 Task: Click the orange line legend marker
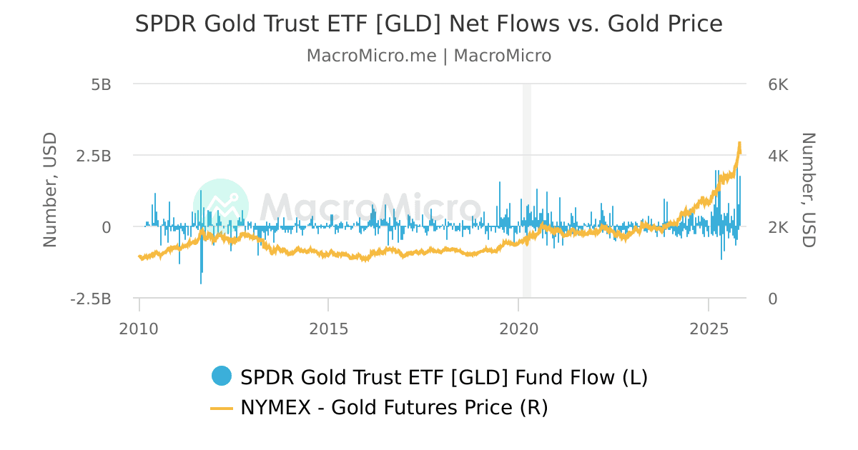pos(222,408)
